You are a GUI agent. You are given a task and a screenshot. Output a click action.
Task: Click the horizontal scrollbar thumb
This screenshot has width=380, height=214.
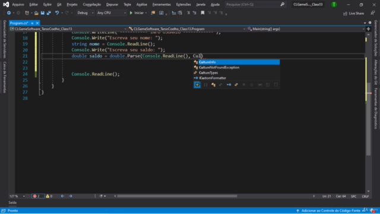pos(177,196)
